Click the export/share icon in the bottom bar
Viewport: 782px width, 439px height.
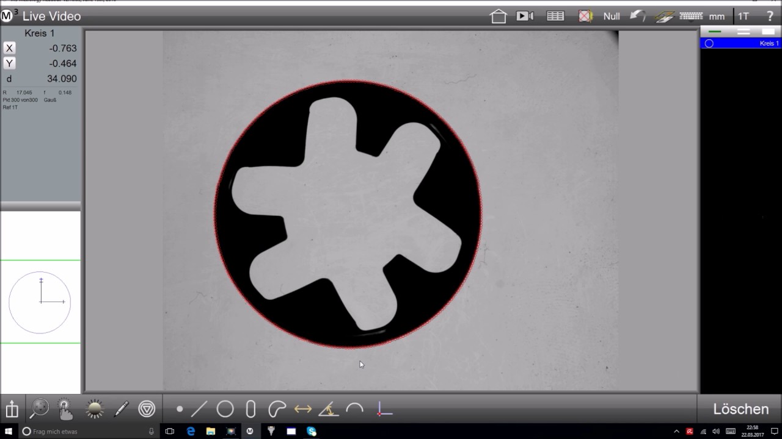tap(12, 409)
